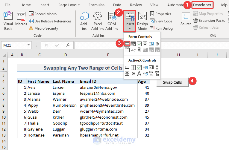
Task: Select column H header
Action: pos(178,55)
